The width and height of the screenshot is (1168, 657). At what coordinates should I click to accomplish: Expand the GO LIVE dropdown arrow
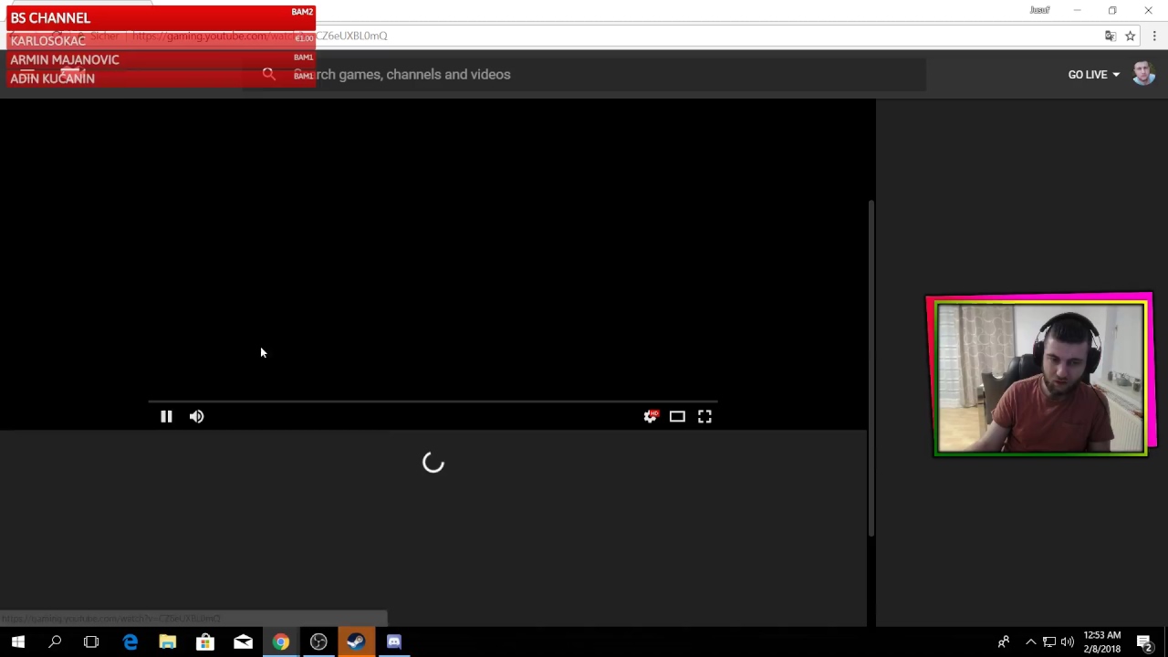click(x=1115, y=75)
